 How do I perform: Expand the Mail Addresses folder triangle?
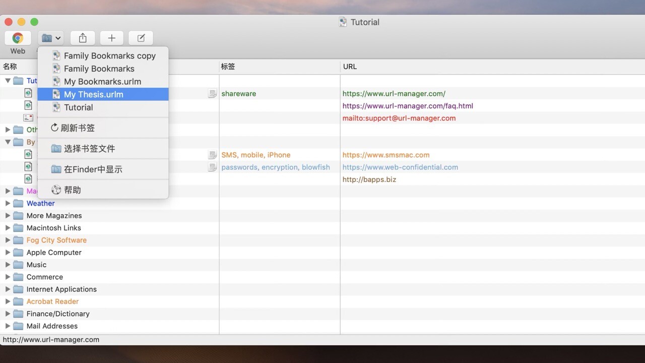coord(8,326)
